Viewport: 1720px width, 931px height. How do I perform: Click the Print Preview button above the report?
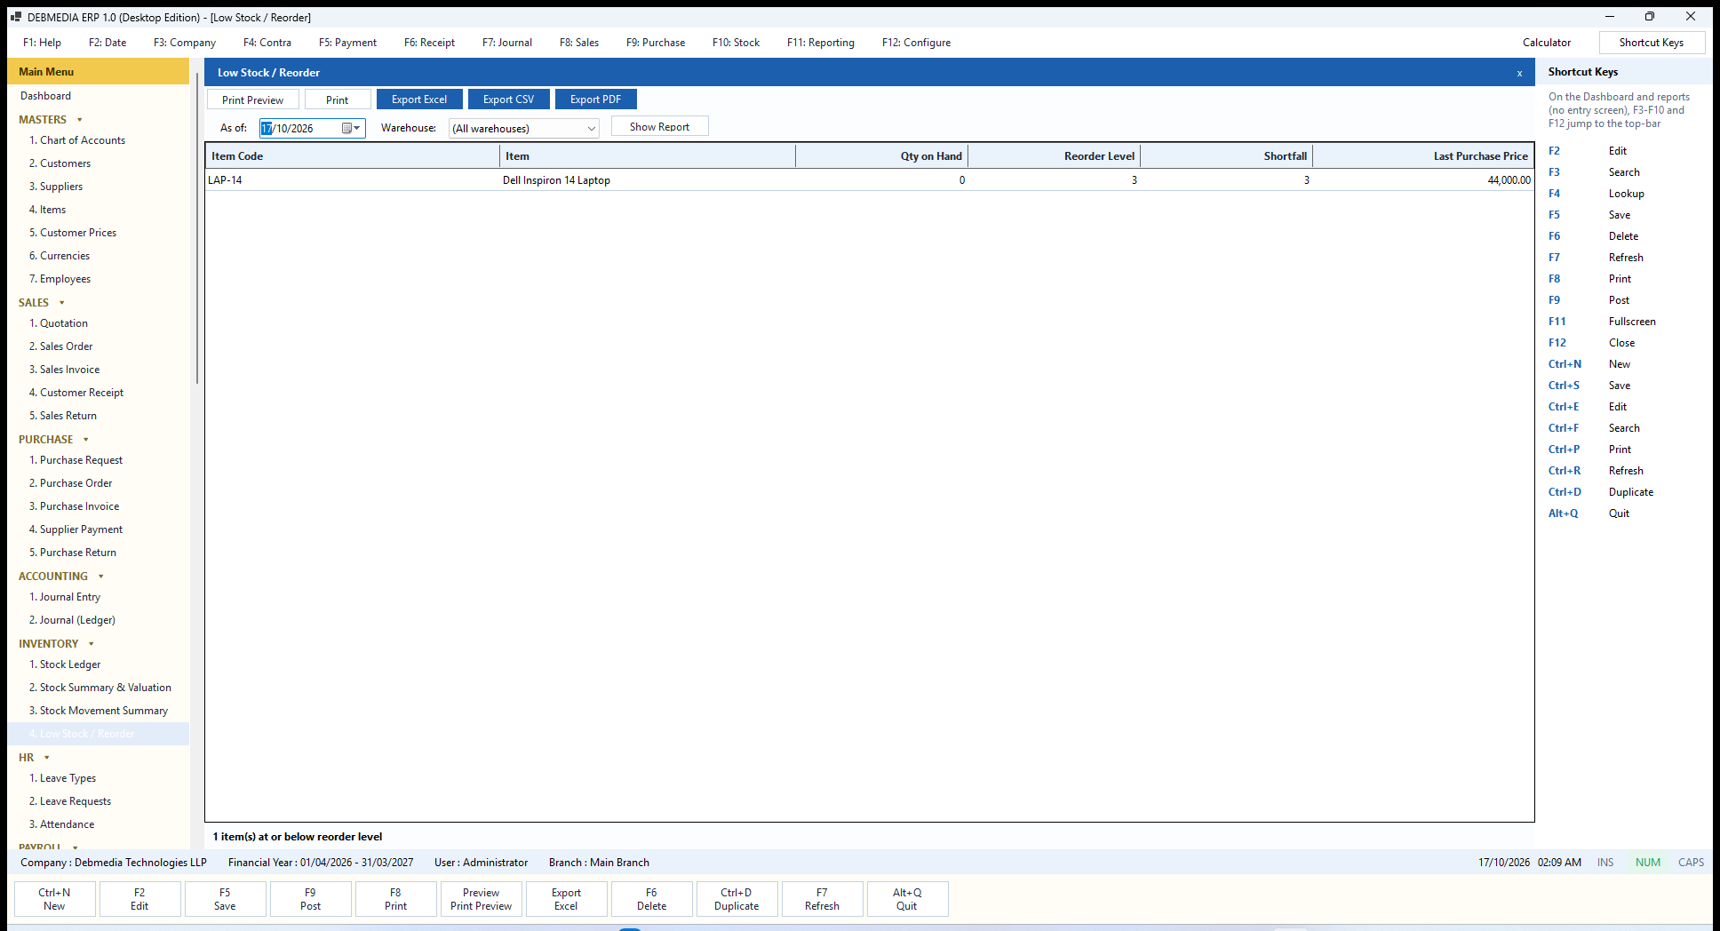[x=253, y=100]
